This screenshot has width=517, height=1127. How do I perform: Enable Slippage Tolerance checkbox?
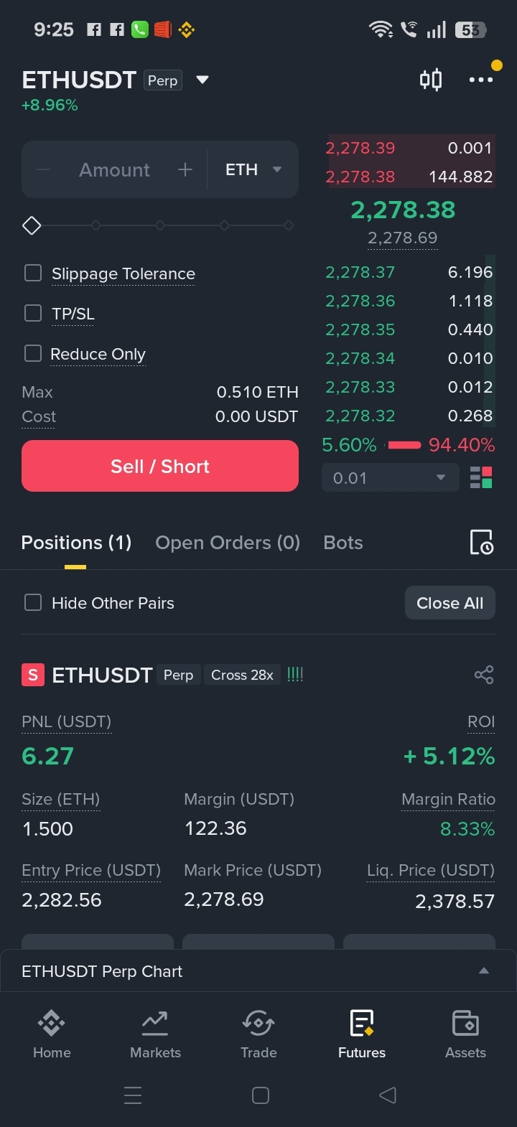tap(33, 273)
